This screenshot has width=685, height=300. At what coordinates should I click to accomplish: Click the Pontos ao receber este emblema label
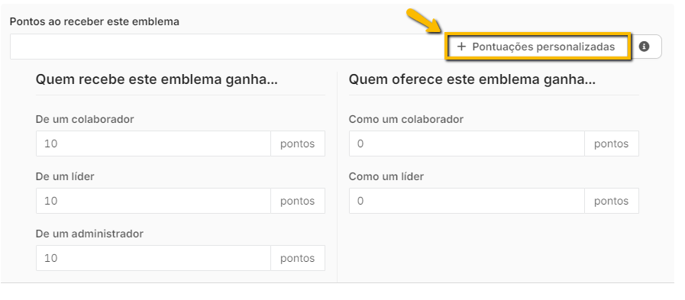[x=95, y=21]
